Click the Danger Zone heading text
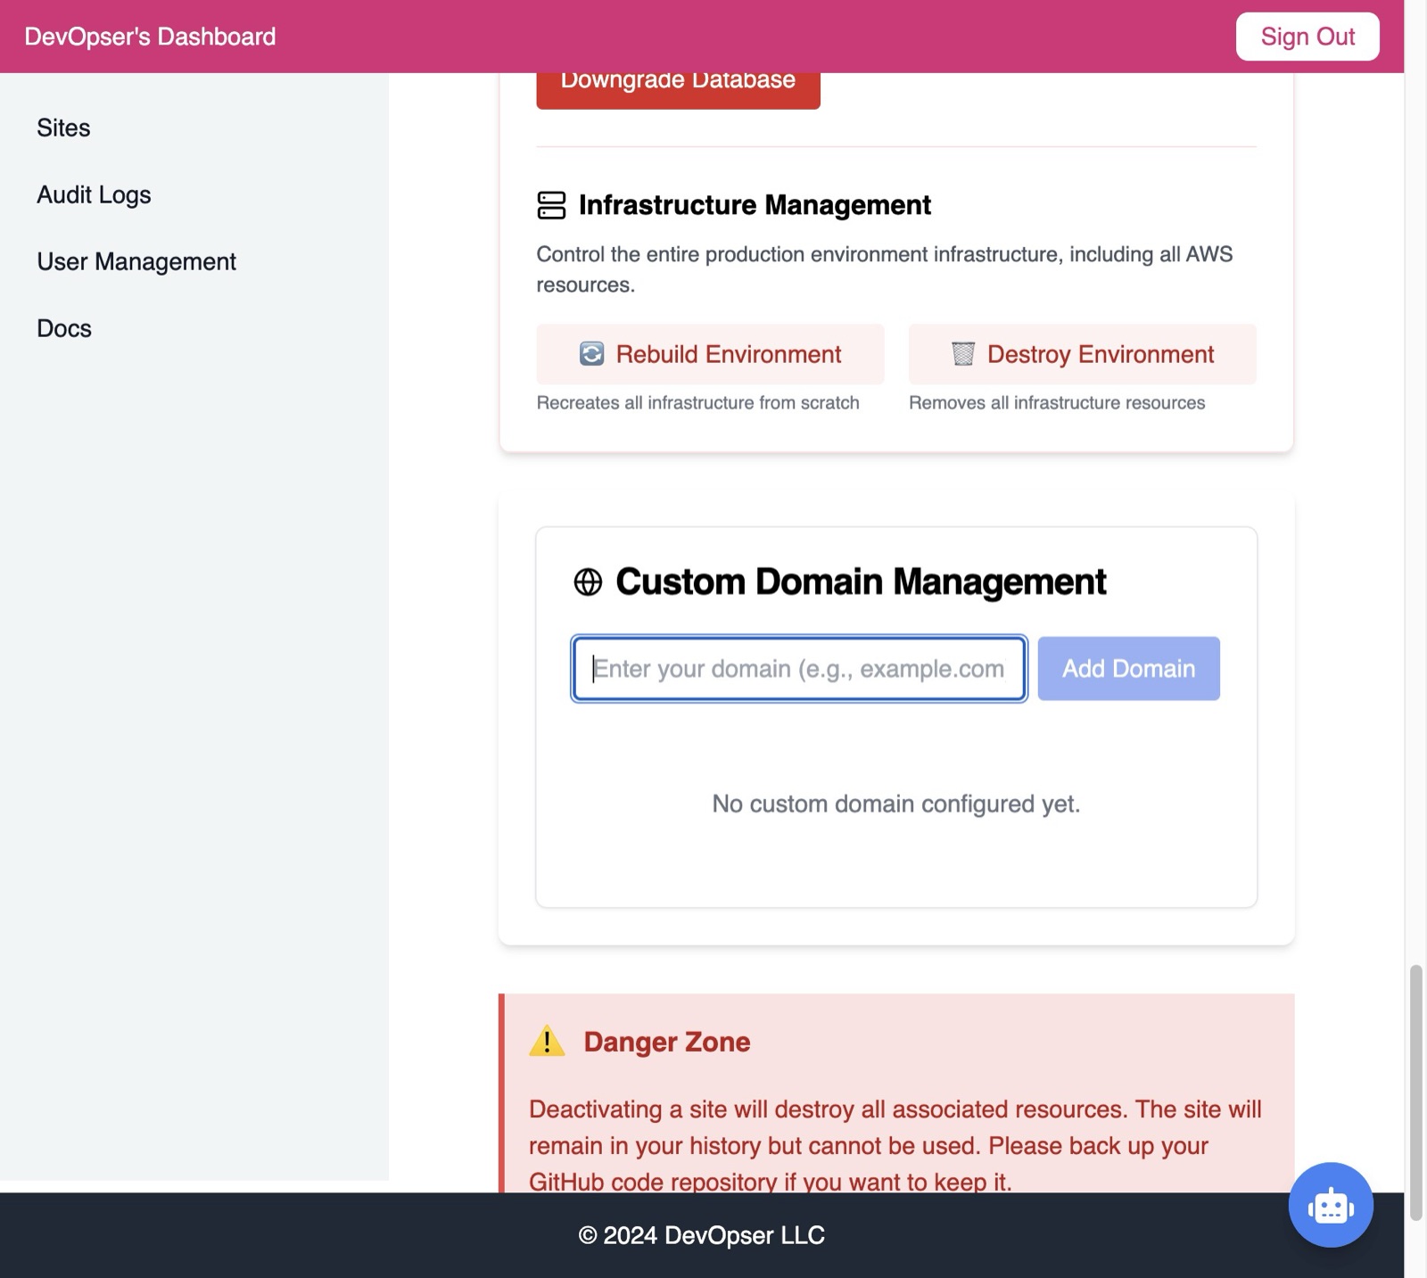This screenshot has width=1427, height=1278. [x=666, y=1041]
